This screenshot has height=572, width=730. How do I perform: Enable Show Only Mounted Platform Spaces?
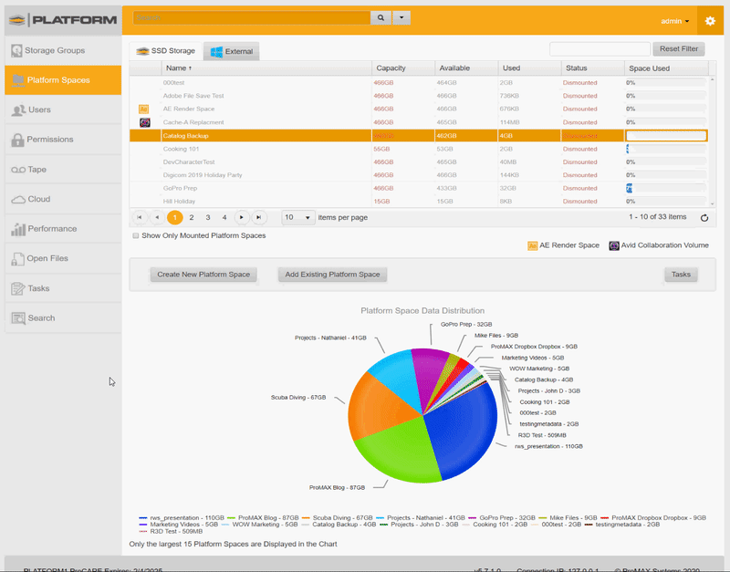click(x=136, y=235)
